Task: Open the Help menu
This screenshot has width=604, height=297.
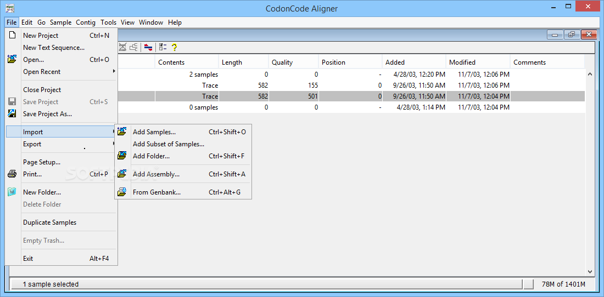Action: click(175, 22)
